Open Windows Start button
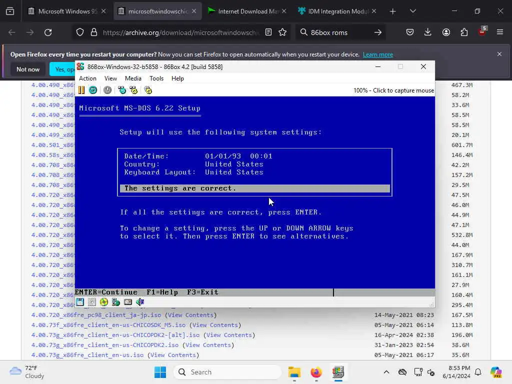This screenshot has width=512, height=384. (160, 372)
